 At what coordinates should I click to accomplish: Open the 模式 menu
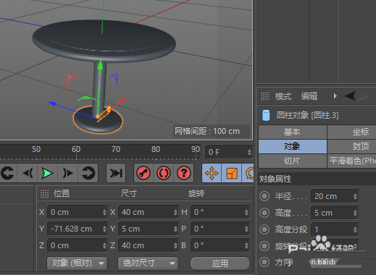pyautogui.click(x=283, y=96)
